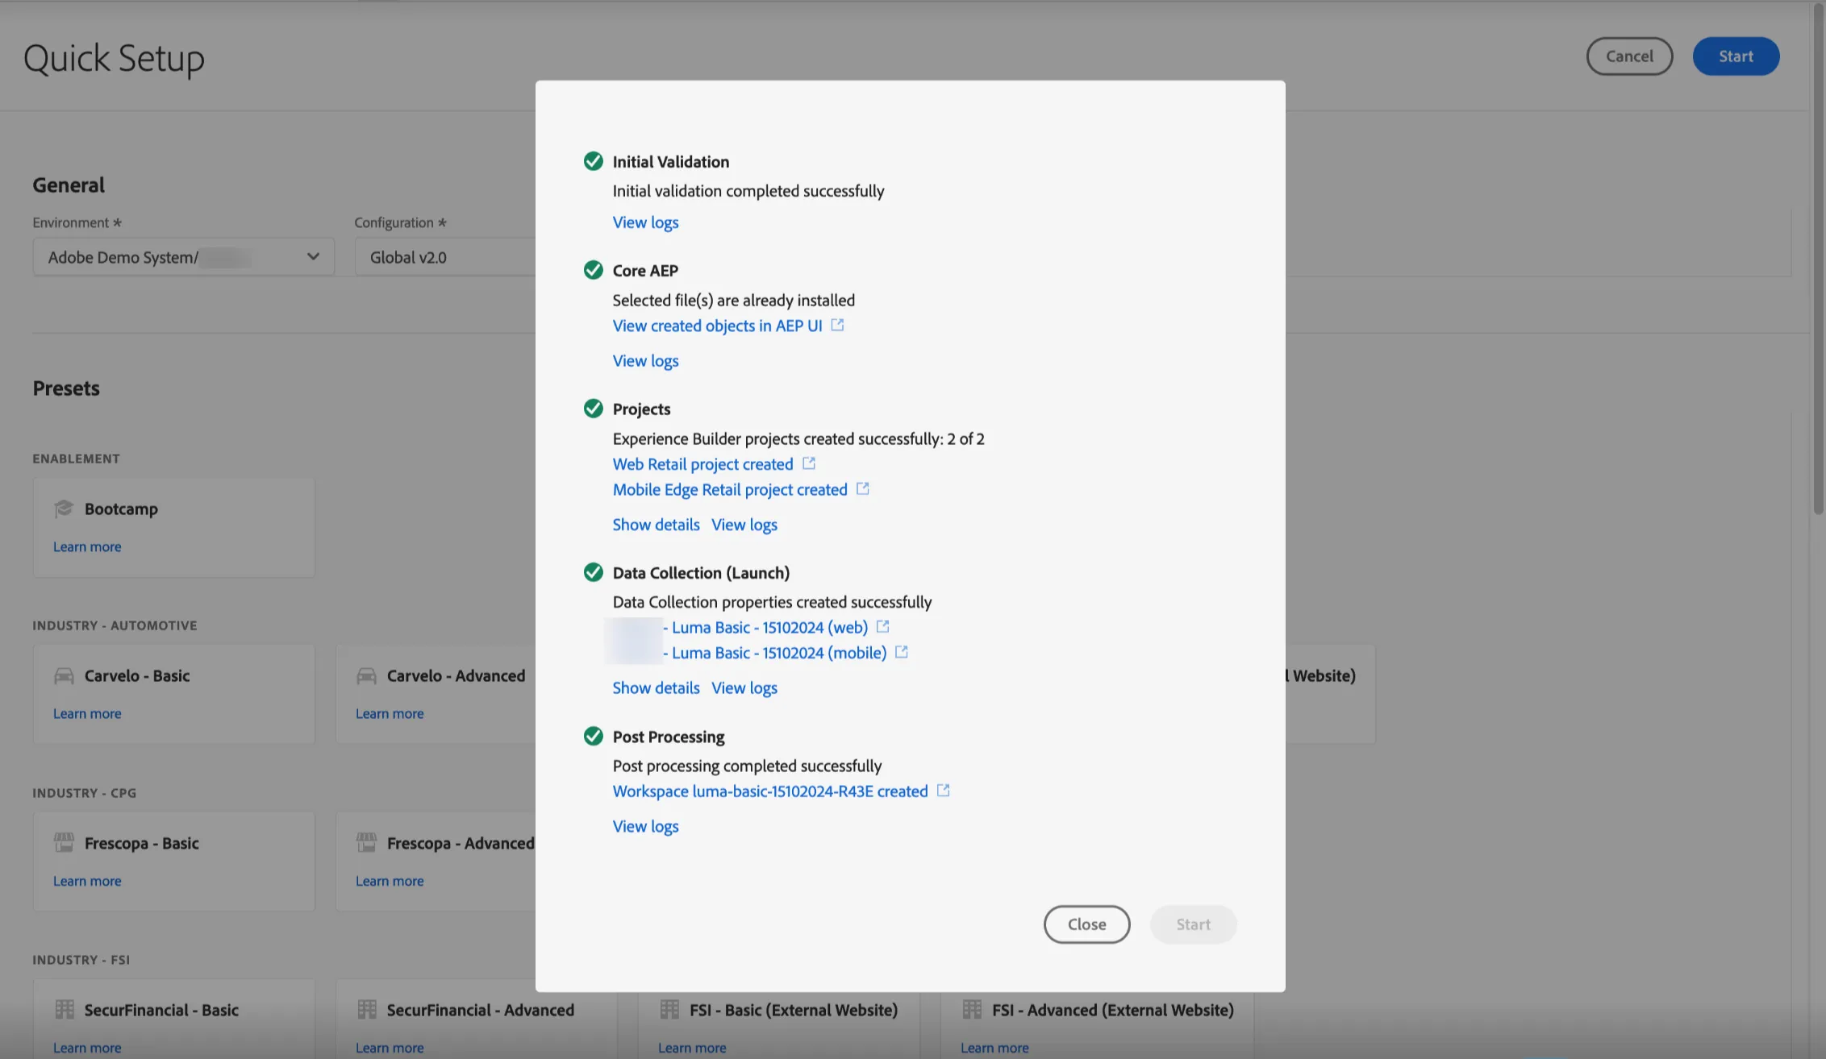The width and height of the screenshot is (1826, 1059).
Task: View logs for Core AEP
Action: (x=645, y=361)
